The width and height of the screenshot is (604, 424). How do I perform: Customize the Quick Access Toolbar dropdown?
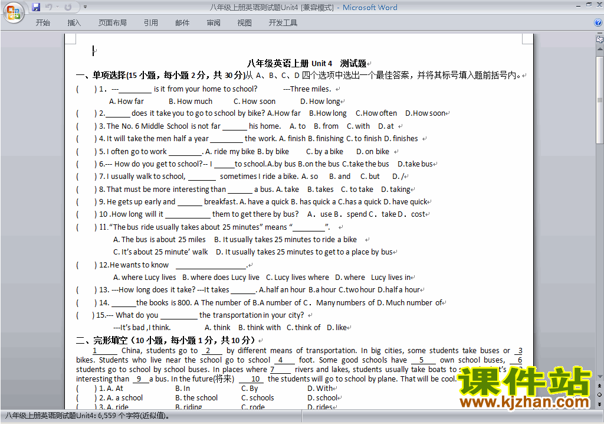(85, 7)
